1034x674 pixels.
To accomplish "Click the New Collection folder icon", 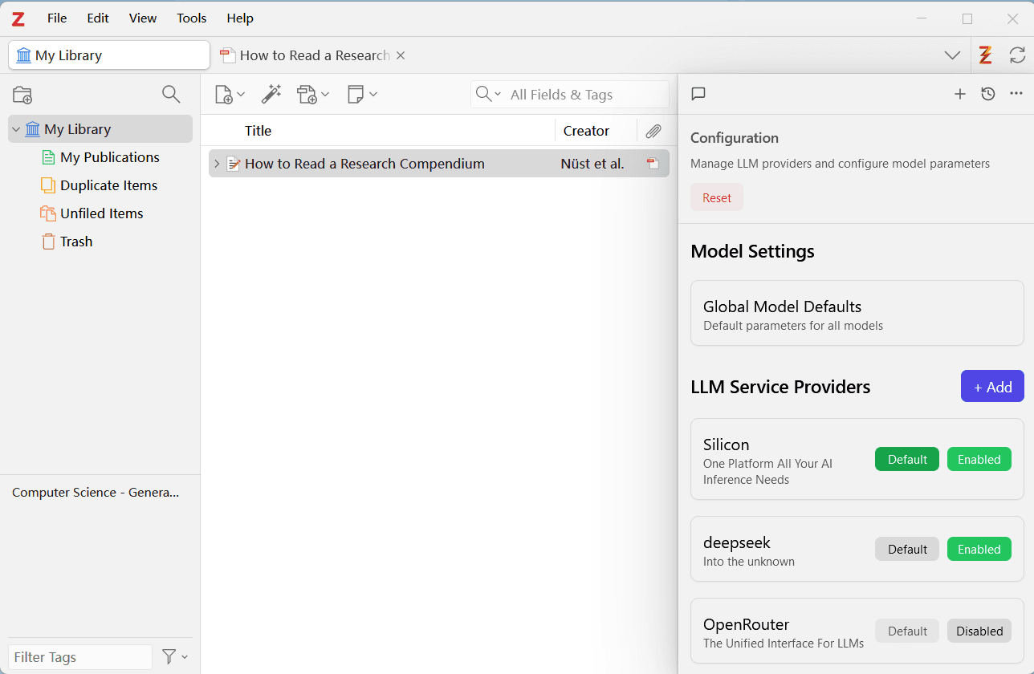I will click(22, 95).
